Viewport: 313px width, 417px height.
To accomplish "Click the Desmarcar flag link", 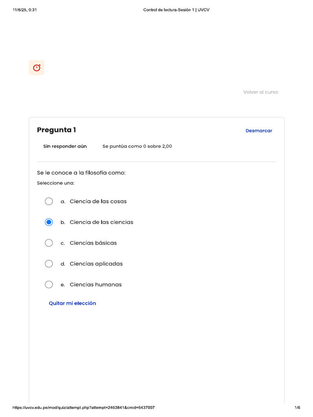I will point(259,131).
